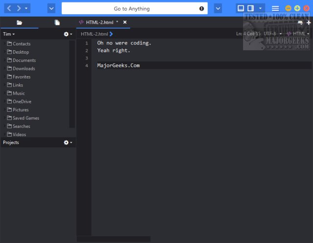The height and width of the screenshot is (243, 313).
Task: Open the pane layout dropdown arrow
Action: pos(260,8)
